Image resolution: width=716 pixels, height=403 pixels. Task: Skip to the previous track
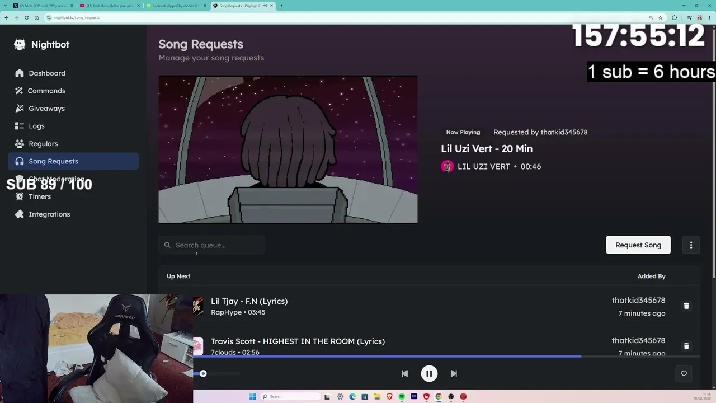[404, 374]
